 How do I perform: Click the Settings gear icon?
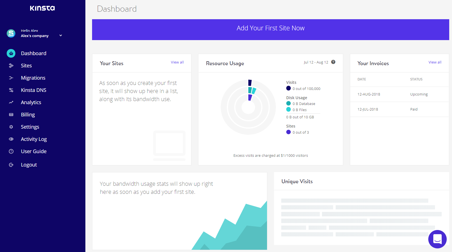coord(11,127)
